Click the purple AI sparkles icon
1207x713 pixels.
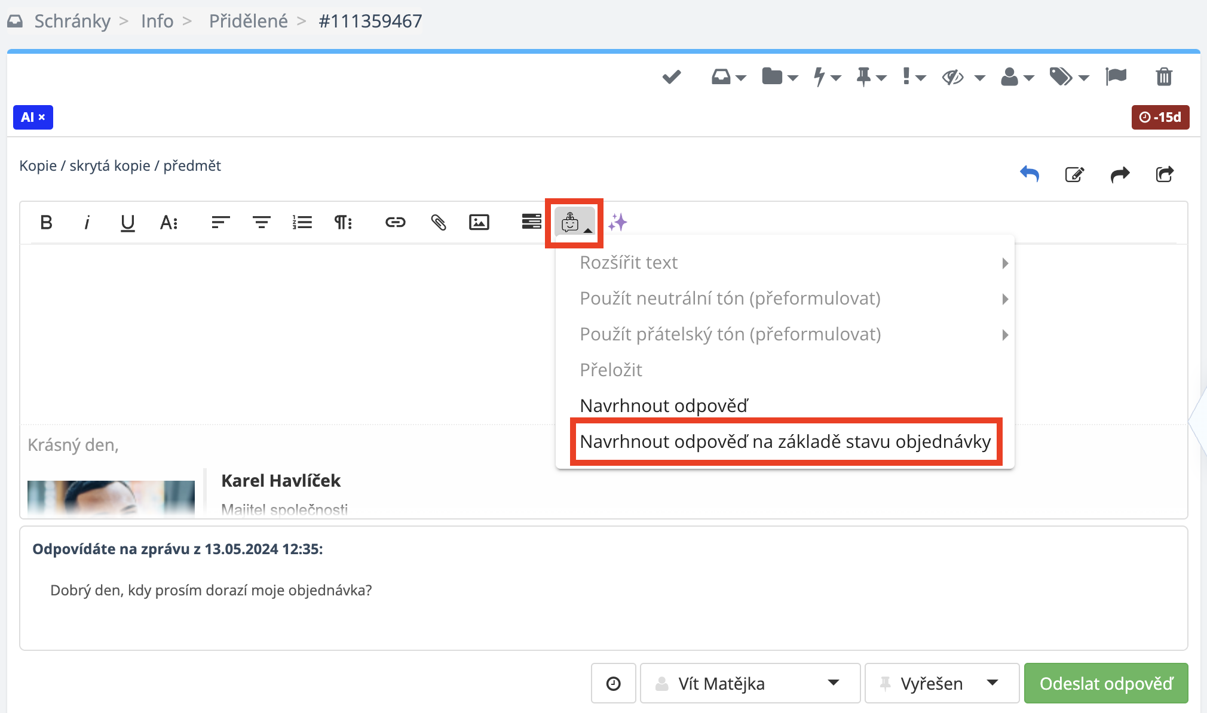coord(617,223)
